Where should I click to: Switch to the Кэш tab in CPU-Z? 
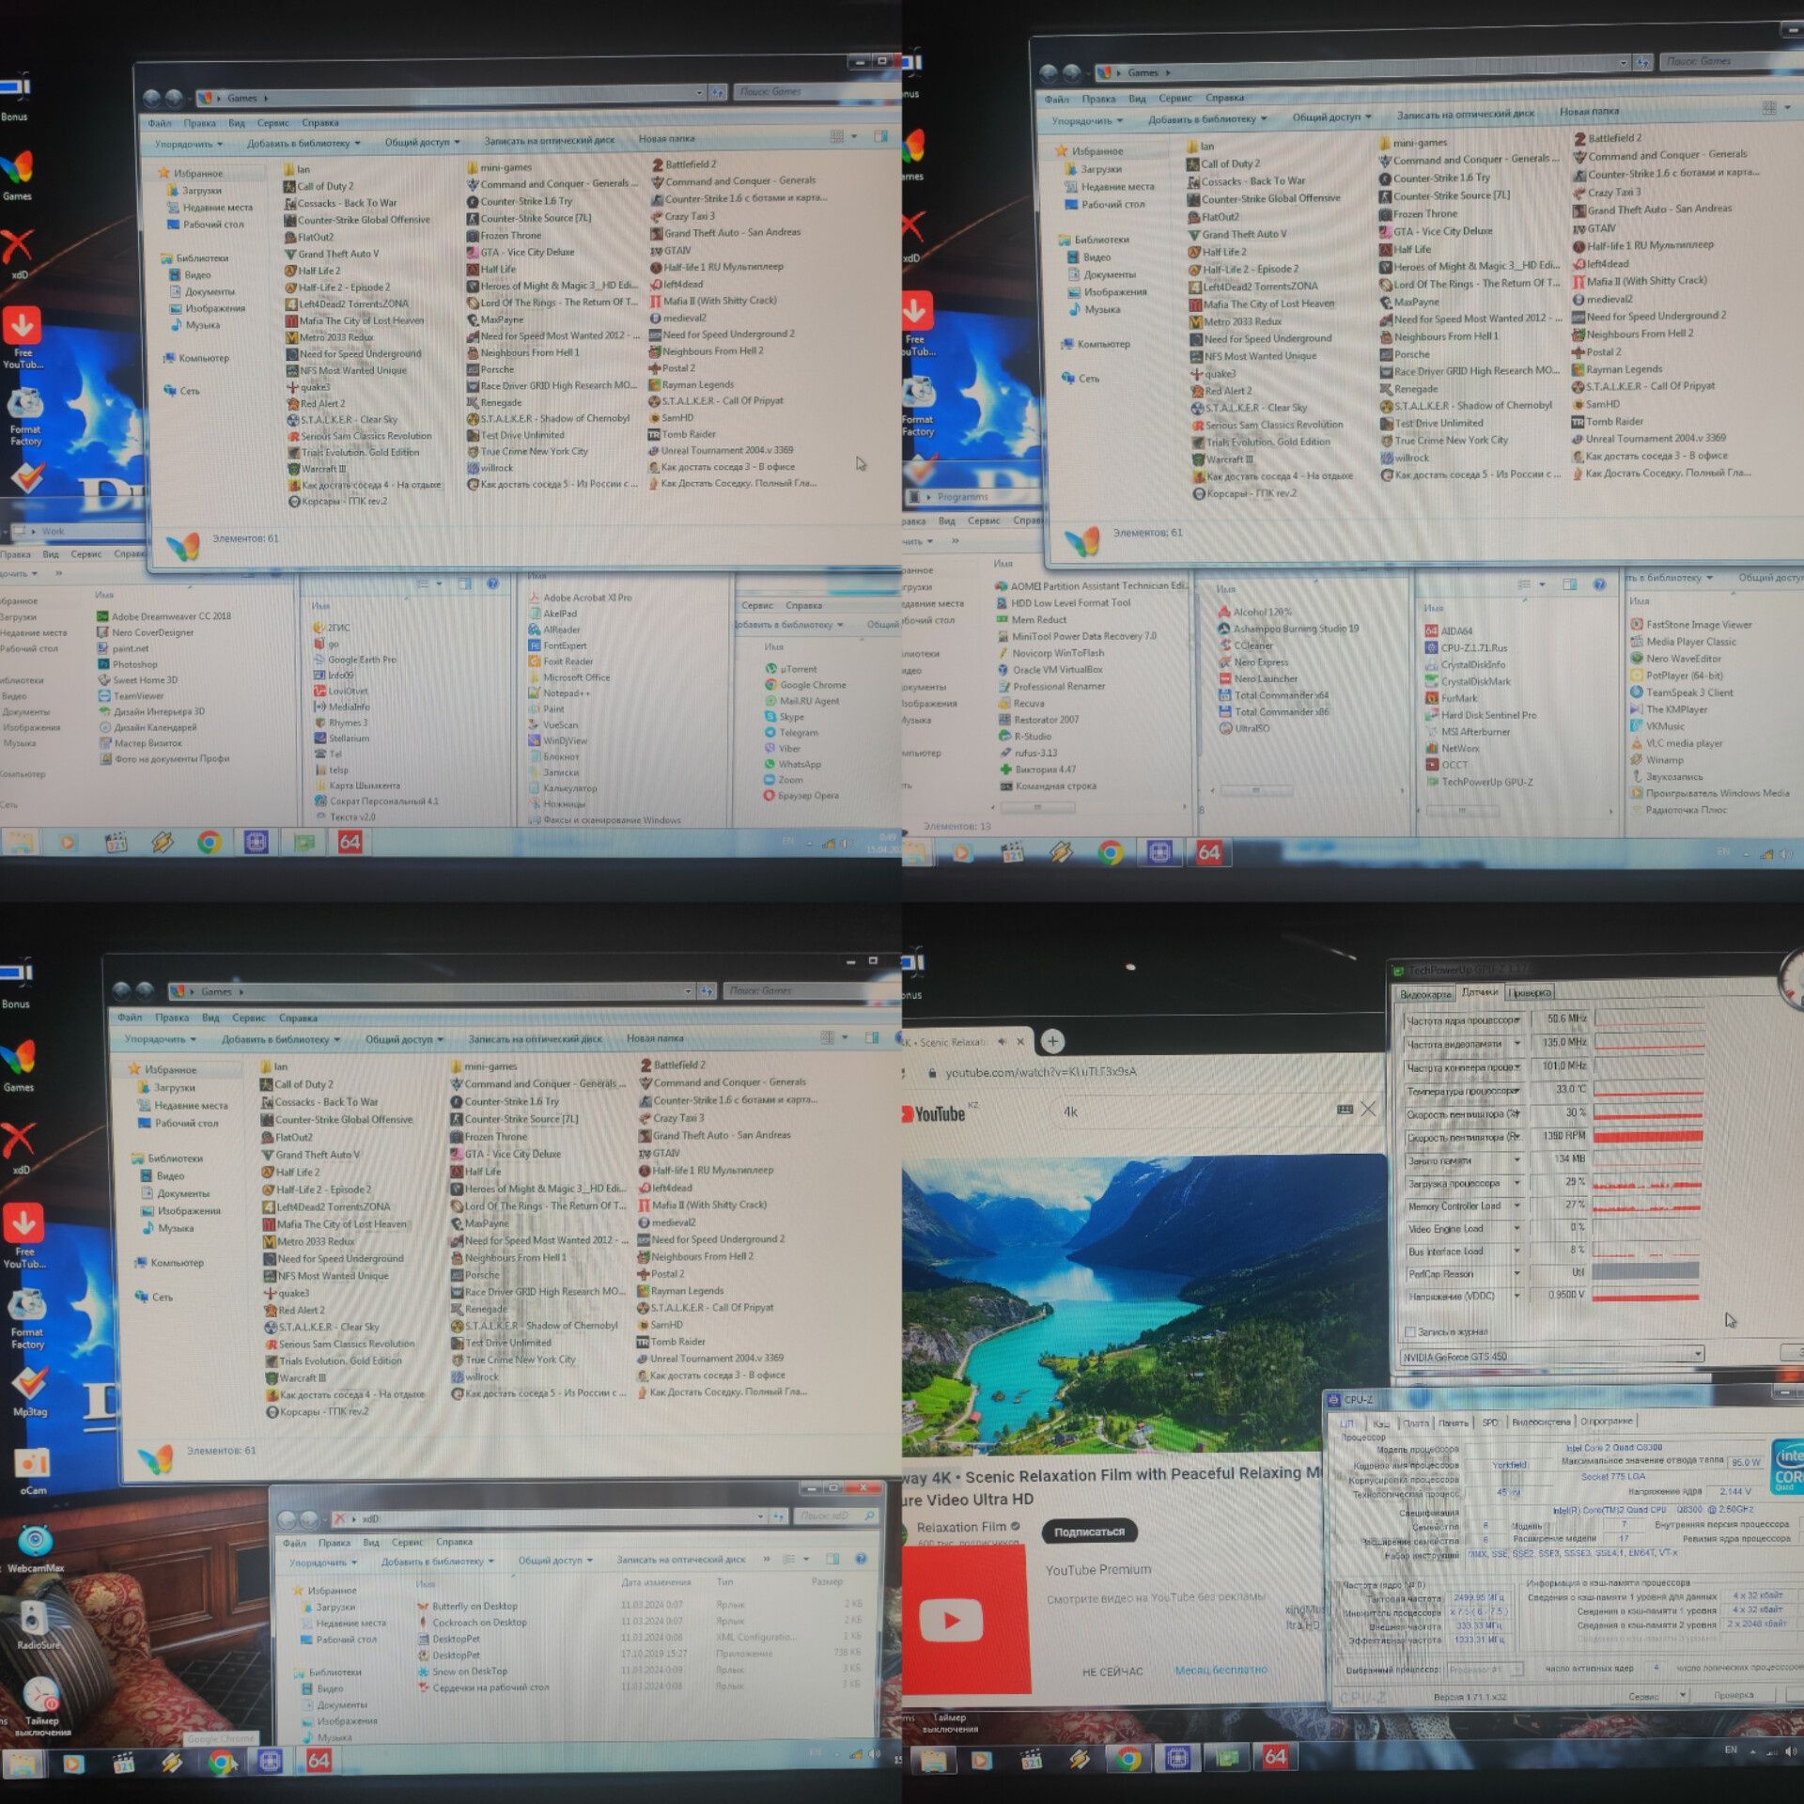[x=1380, y=1423]
